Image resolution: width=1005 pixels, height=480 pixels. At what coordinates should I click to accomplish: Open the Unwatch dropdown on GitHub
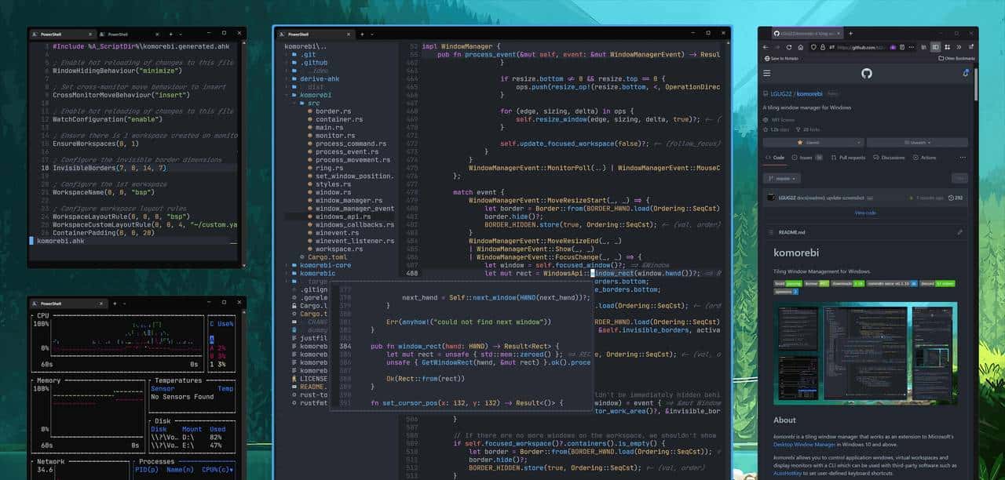(917, 143)
